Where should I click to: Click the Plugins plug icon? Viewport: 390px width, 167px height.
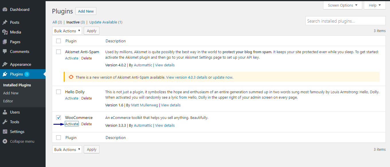coord(5,74)
